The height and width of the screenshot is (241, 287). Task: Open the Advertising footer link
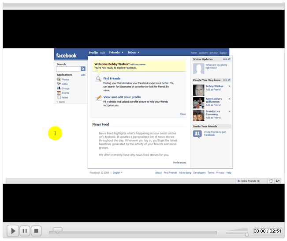(x=185, y=173)
